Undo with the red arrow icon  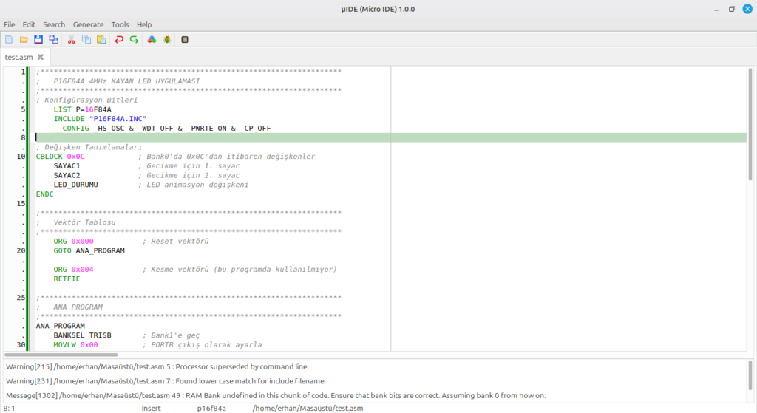[x=119, y=39]
